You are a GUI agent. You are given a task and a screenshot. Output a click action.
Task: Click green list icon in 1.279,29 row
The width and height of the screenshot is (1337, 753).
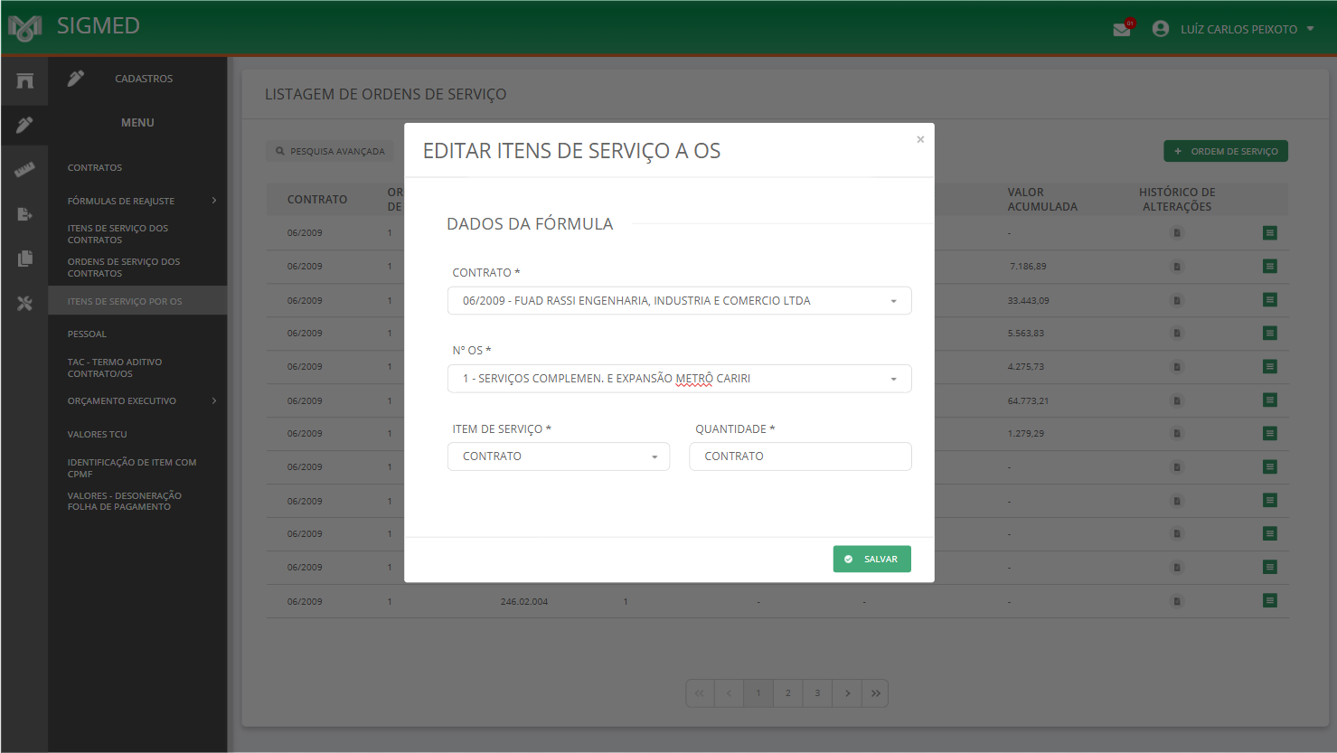[1270, 434]
